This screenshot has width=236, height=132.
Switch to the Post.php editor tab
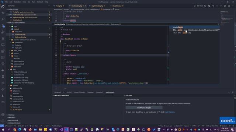click(59, 6)
